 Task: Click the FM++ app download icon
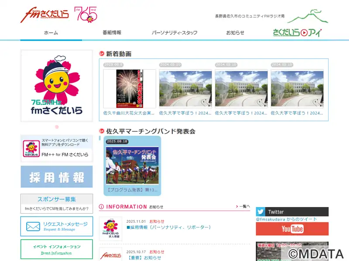click(31, 148)
